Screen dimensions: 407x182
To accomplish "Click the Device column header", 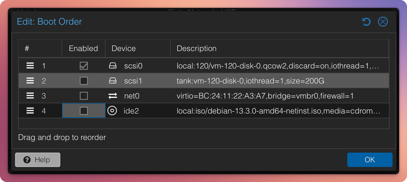I will tap(124, 48).
